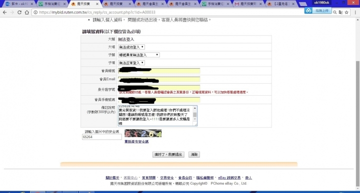Image resolution: width=360 pixels, height=193 pixels.
Task: Click the zoom magnifier icon in address bar
Action: tap(334, 12)
